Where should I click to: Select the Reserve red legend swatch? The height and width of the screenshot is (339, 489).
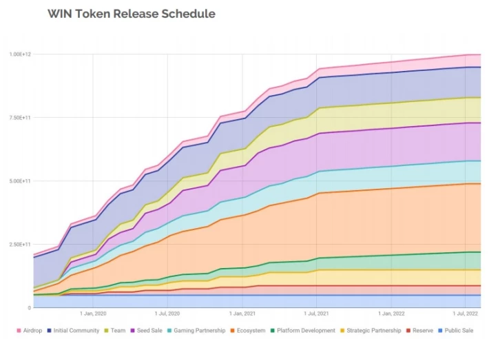[x=408, y=331]
